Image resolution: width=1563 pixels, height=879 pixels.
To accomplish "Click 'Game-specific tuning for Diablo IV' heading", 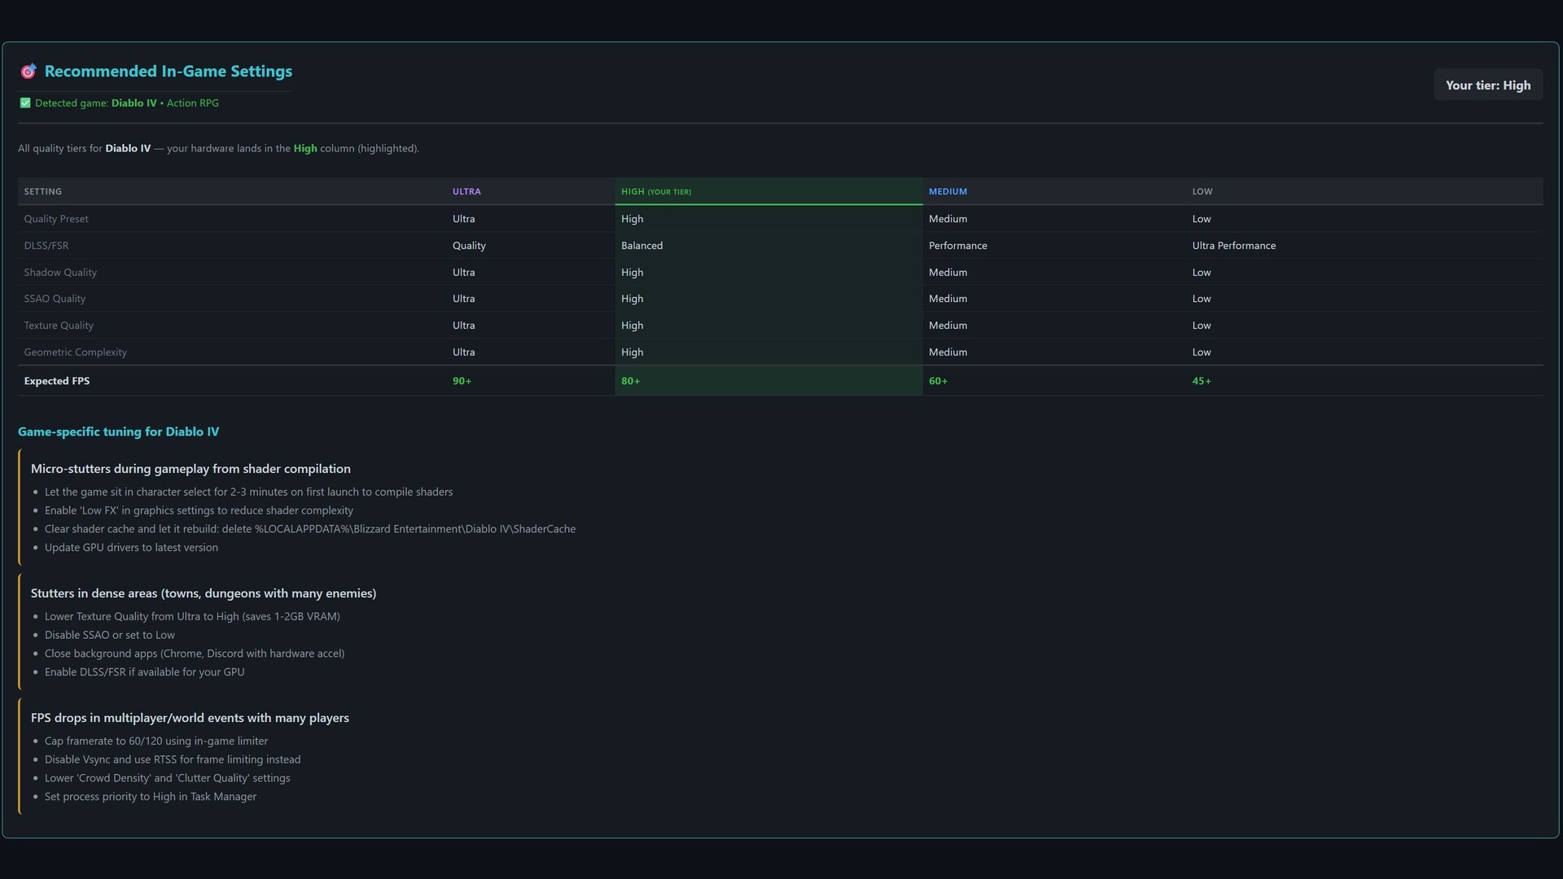I will (x=118, y=432).
